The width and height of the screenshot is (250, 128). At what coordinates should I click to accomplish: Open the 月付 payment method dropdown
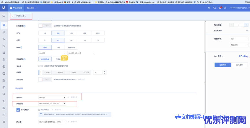[239, 39]
